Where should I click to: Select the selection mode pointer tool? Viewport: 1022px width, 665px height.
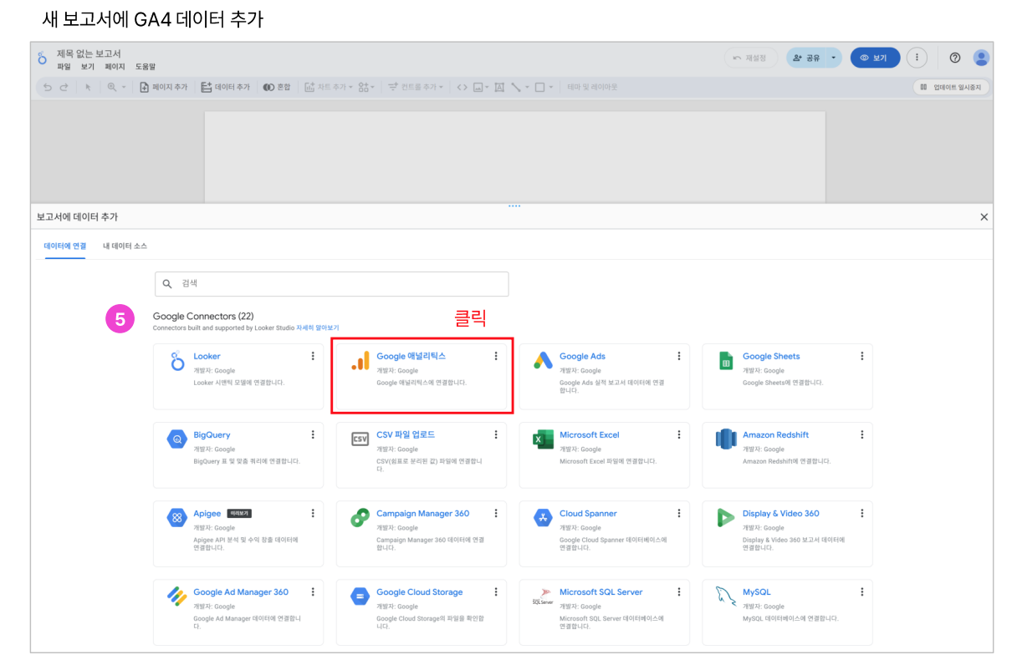click(88, 87)
